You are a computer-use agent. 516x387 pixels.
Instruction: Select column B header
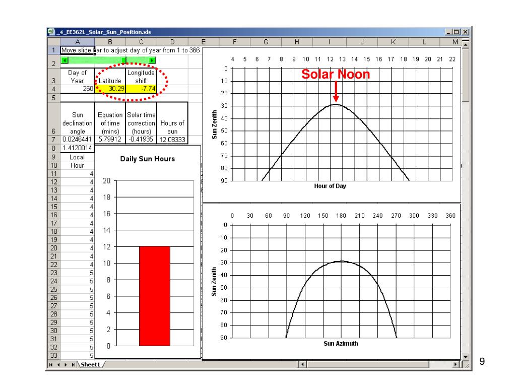(x=110, y=42)
